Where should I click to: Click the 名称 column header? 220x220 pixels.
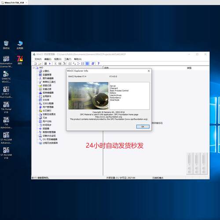106,68
